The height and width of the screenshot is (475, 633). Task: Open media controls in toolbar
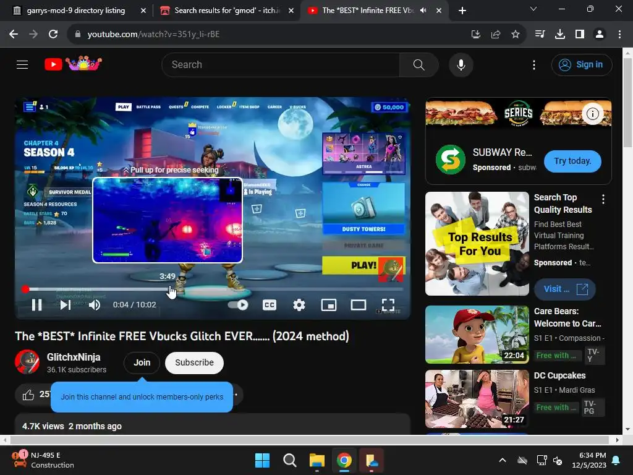(540, 35)
